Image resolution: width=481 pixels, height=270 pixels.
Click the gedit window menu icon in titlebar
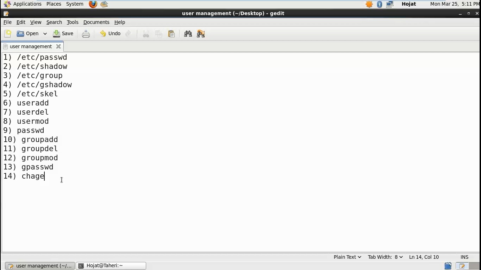click(6, 13)
